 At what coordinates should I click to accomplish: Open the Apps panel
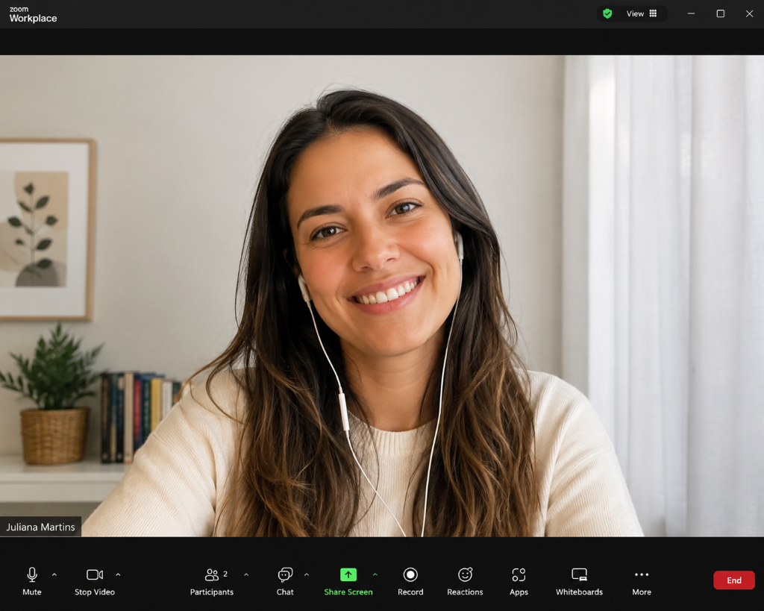[519, 581]
